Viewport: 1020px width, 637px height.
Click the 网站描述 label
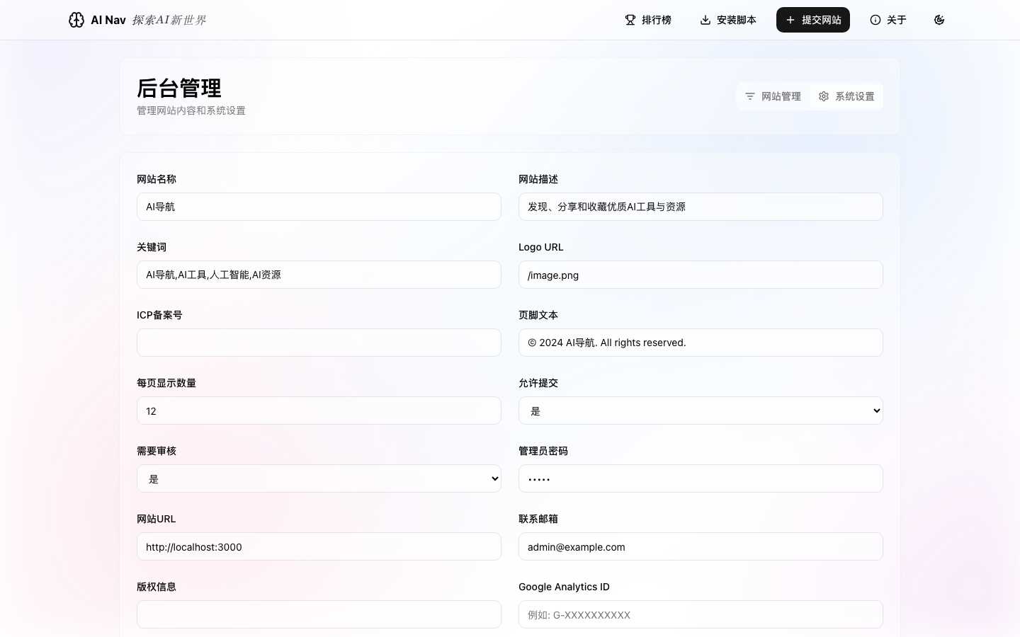point(538,179)
